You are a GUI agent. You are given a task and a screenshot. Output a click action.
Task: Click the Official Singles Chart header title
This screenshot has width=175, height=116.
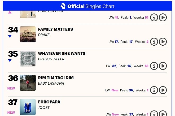(91, 6)
